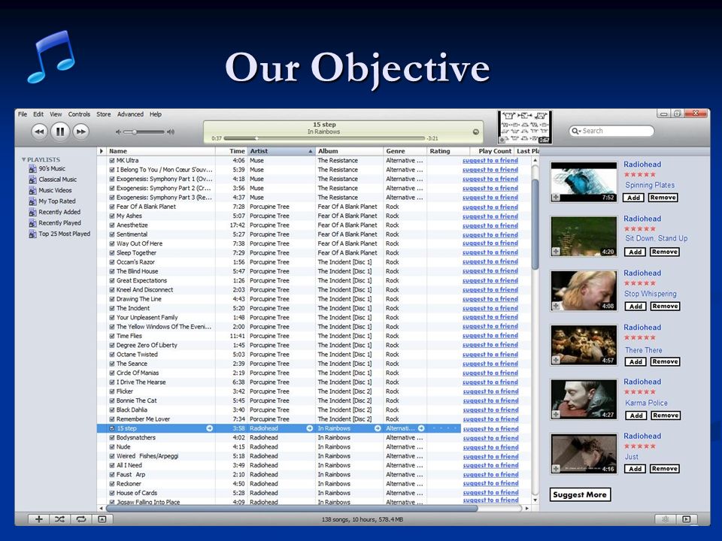Click the arrow icon next to 15 step name
The image size is (722, 541).
(x=210, y=428)
